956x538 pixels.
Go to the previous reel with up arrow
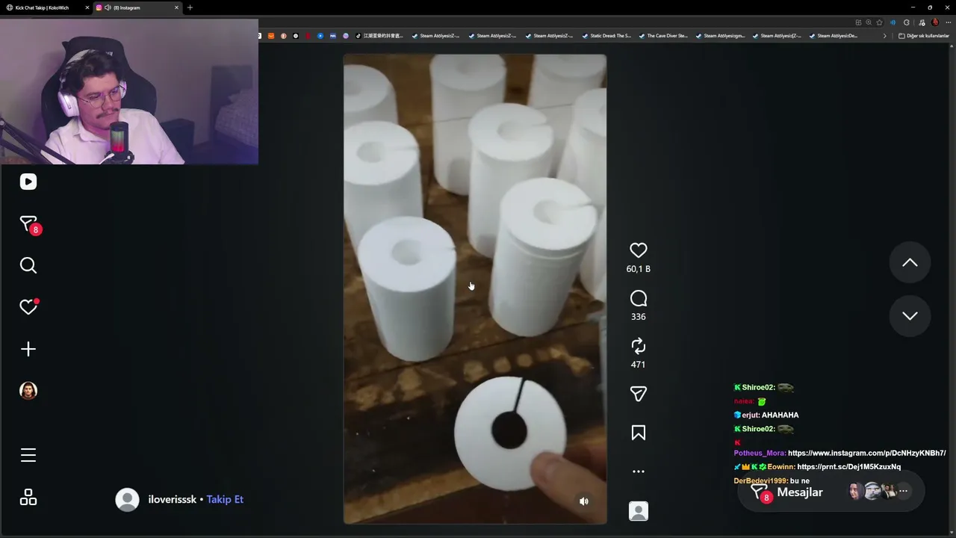pyautogui.click(x=910, y=262)
